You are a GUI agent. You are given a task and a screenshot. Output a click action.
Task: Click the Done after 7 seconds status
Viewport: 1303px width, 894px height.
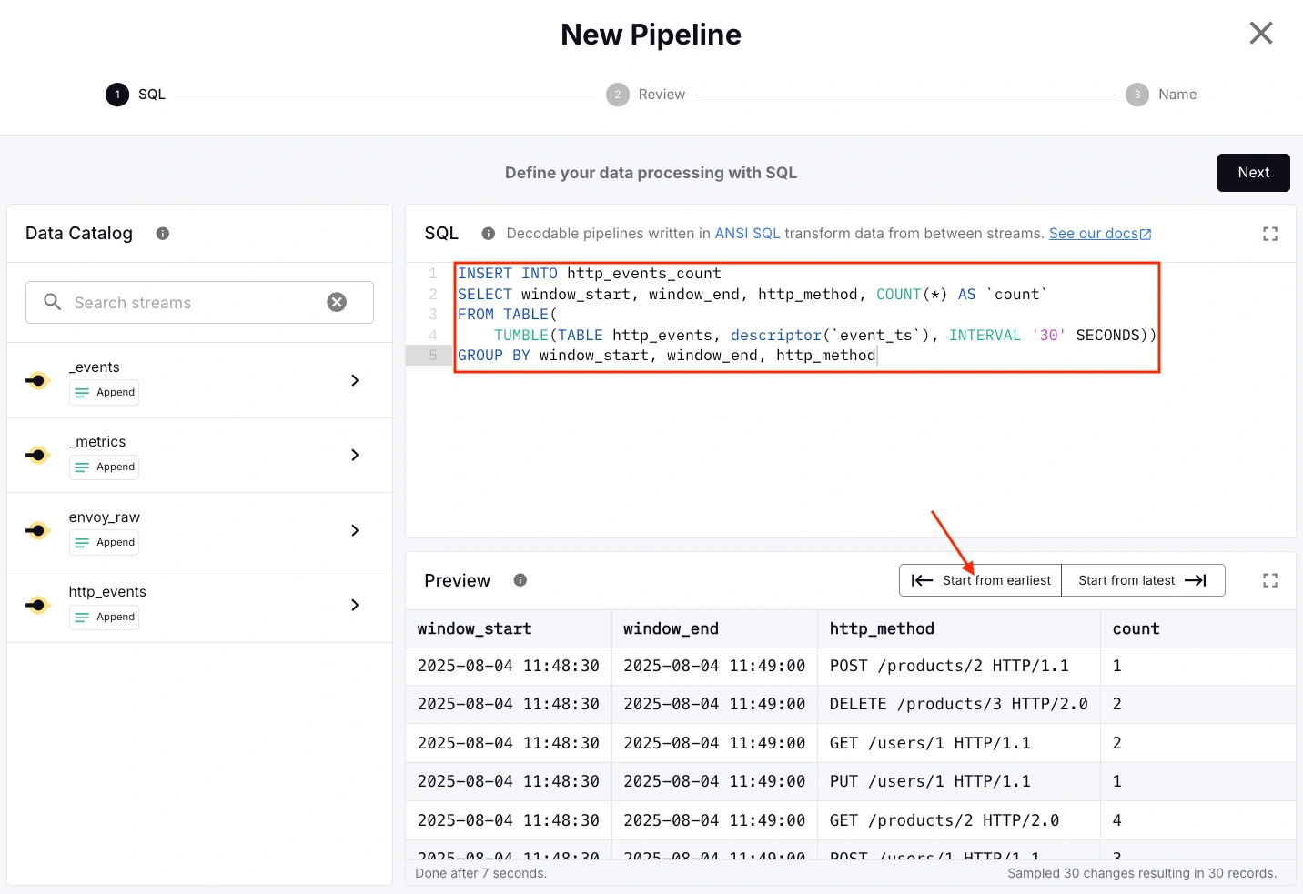[481, 873]
